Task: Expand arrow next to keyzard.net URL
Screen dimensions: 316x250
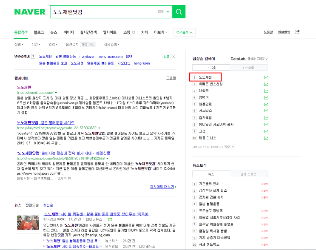Action: [x=100, y=128]
